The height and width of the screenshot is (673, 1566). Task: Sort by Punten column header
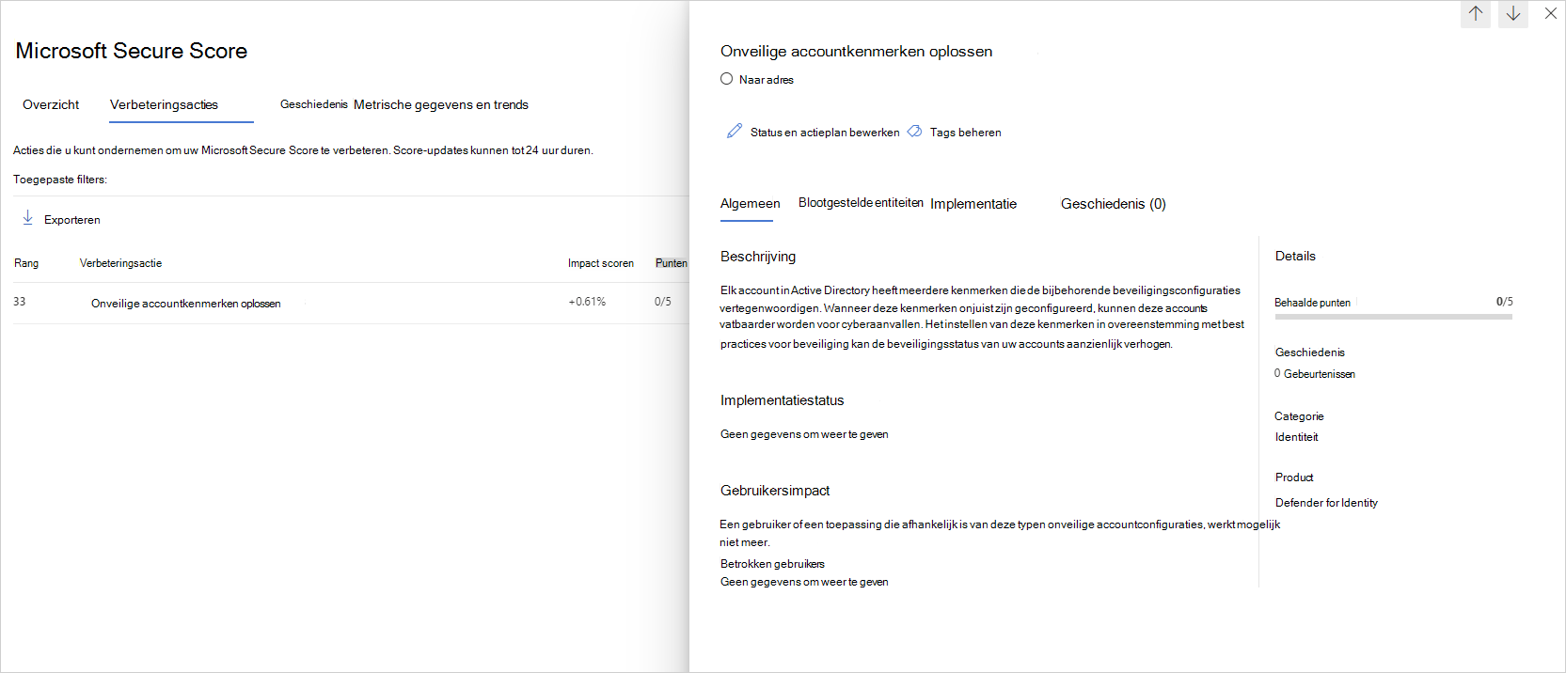[672, 263]
